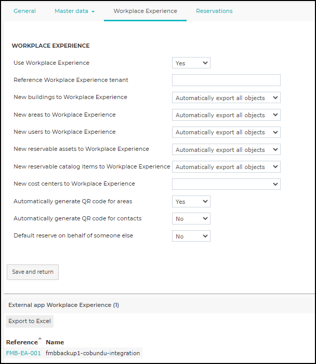Open the empty New cost centers dropdown
Image resolution: width=316 pixels, height=364 pixels.
tap(226, 184)
